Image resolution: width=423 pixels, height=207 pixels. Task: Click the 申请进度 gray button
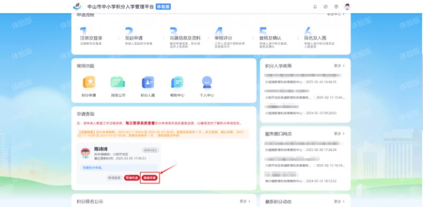point(114,178)
